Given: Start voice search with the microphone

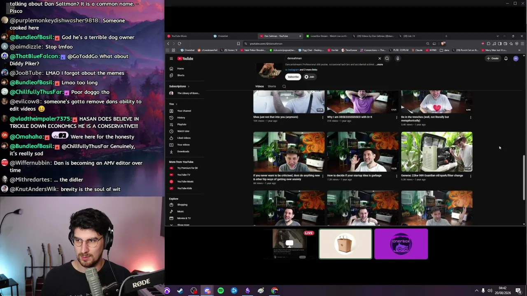Looking at the screenshot, I should coord(398,58).
